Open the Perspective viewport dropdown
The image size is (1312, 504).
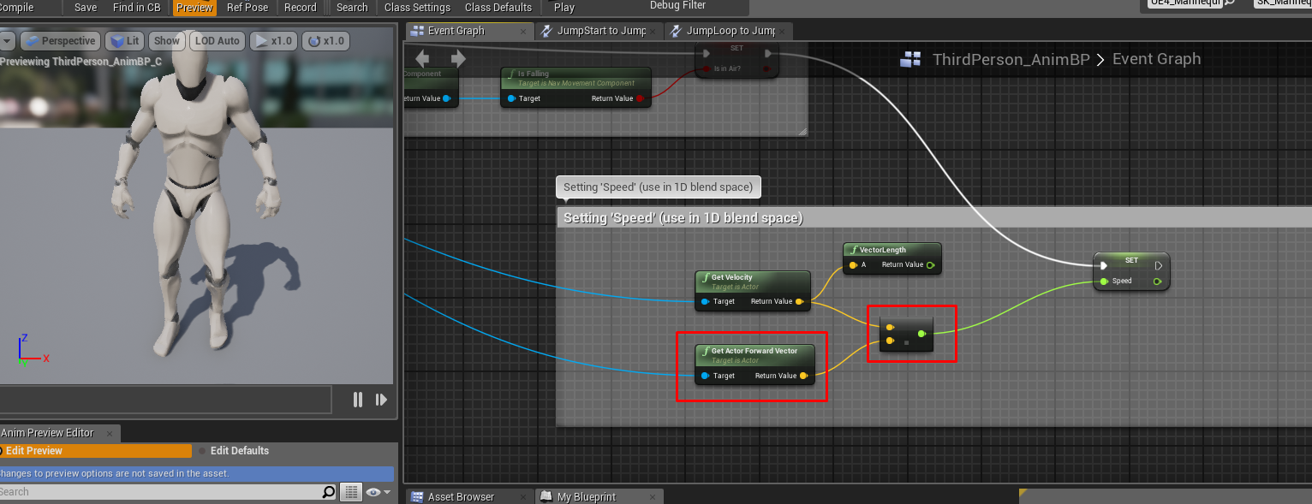tap(59, 41)
